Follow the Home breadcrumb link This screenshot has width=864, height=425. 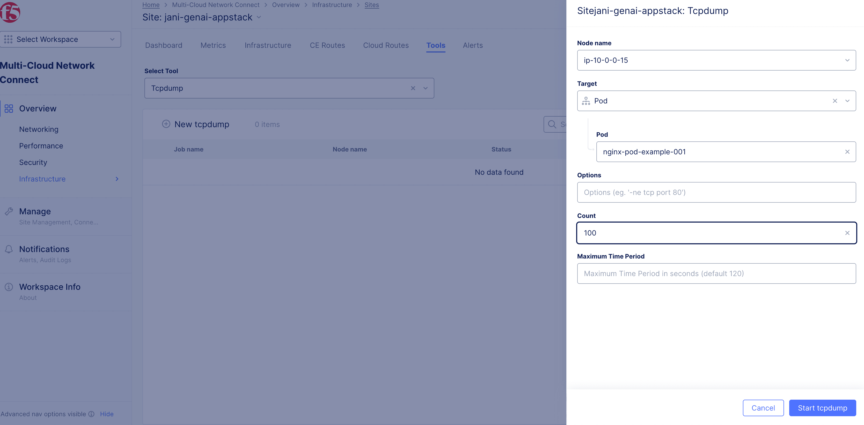click(x=151, y=5)
